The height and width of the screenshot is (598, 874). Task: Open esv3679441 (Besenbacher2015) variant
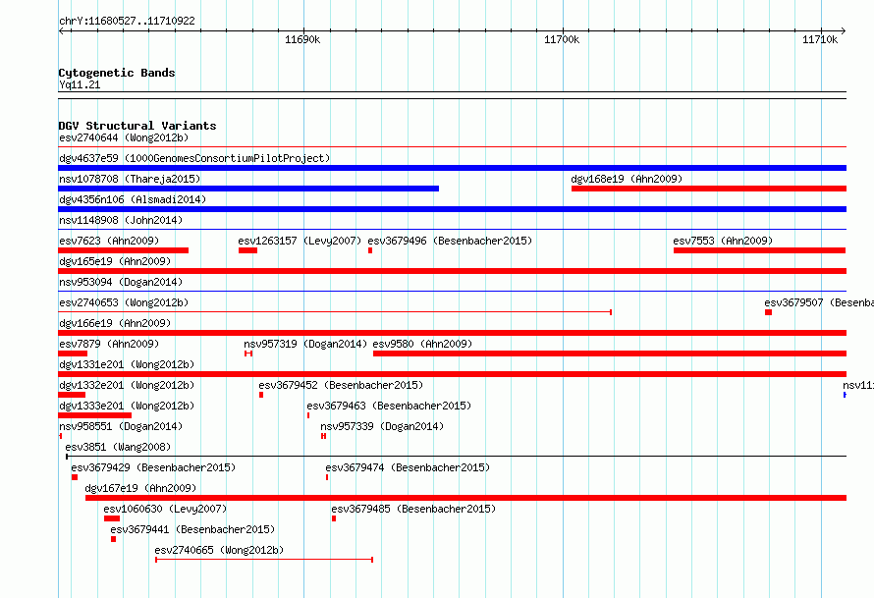192,529
